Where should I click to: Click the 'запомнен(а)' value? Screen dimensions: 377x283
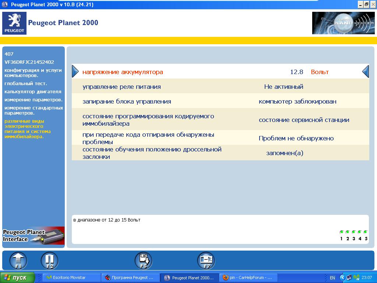(285, 153)
